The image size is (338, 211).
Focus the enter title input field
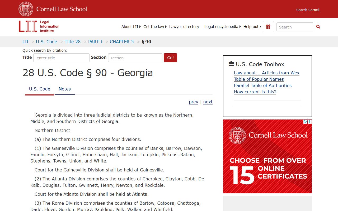[x=61, y=58]
